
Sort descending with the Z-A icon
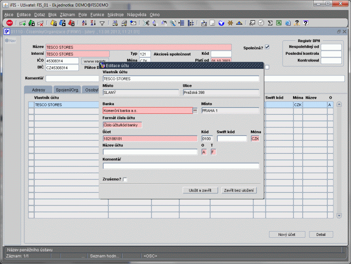coord(93,23)
